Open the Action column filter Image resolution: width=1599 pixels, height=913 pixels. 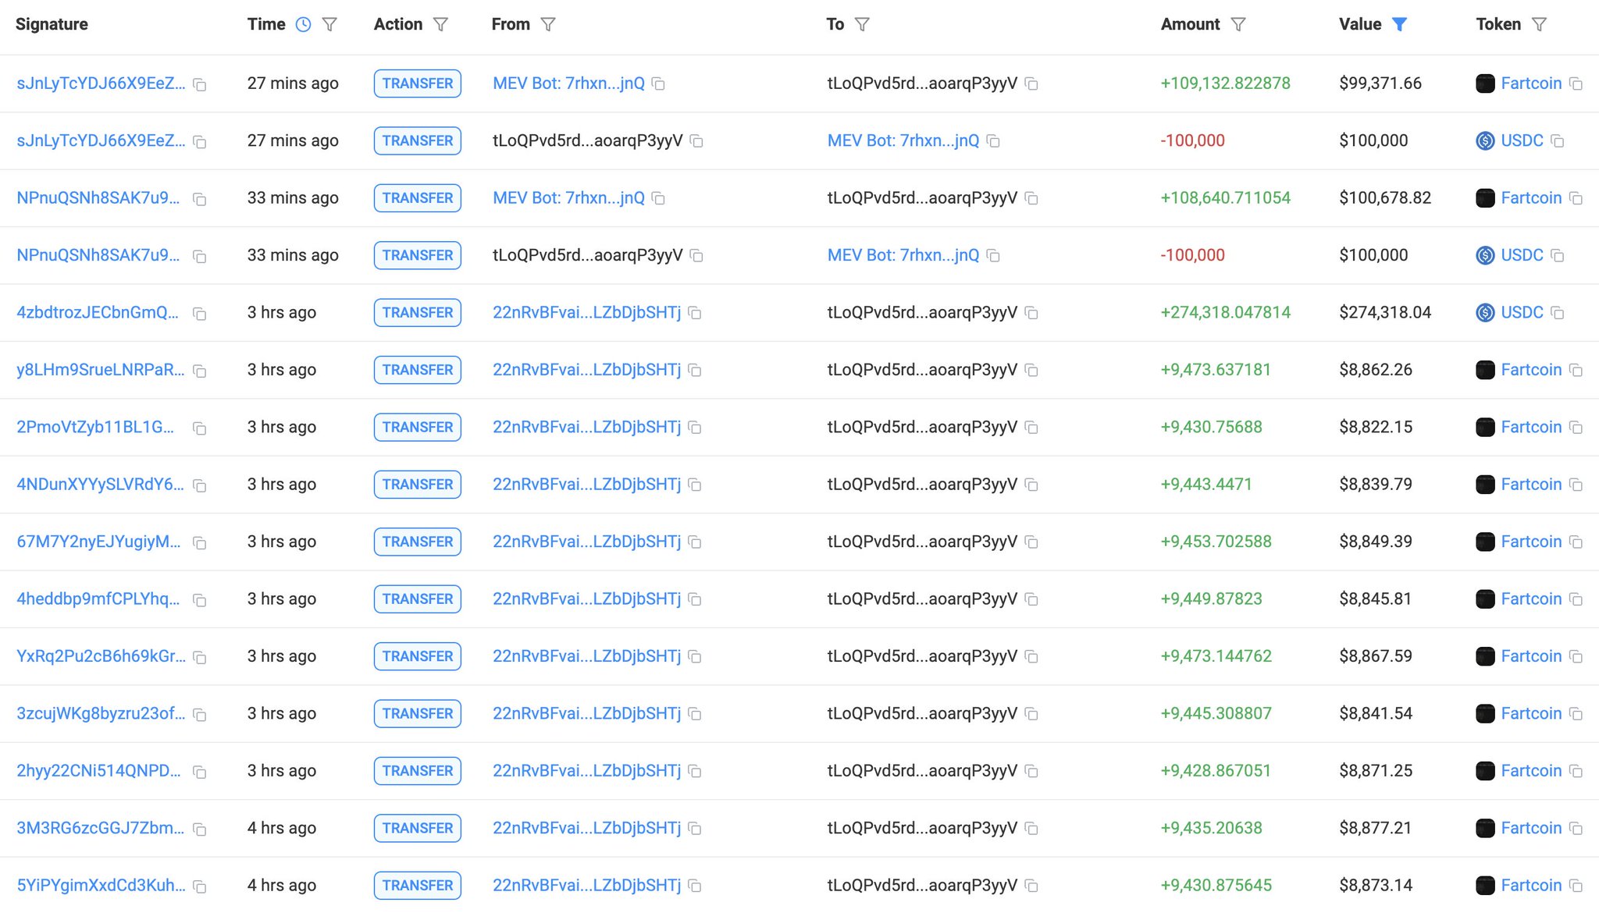point(440,24)
